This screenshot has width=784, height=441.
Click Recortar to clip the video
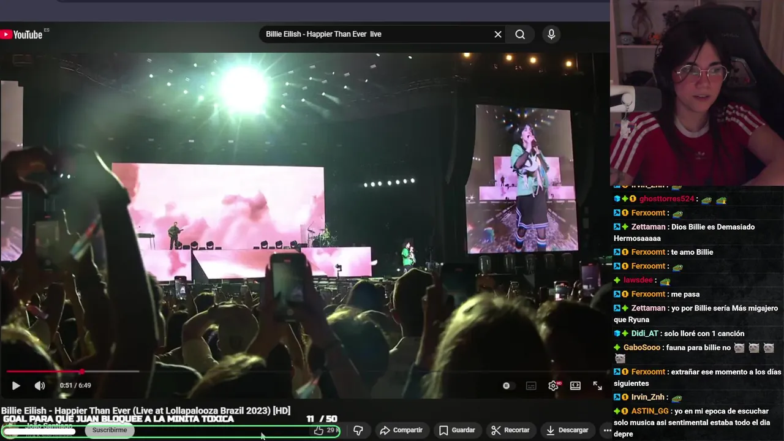[x=510, y=430]
